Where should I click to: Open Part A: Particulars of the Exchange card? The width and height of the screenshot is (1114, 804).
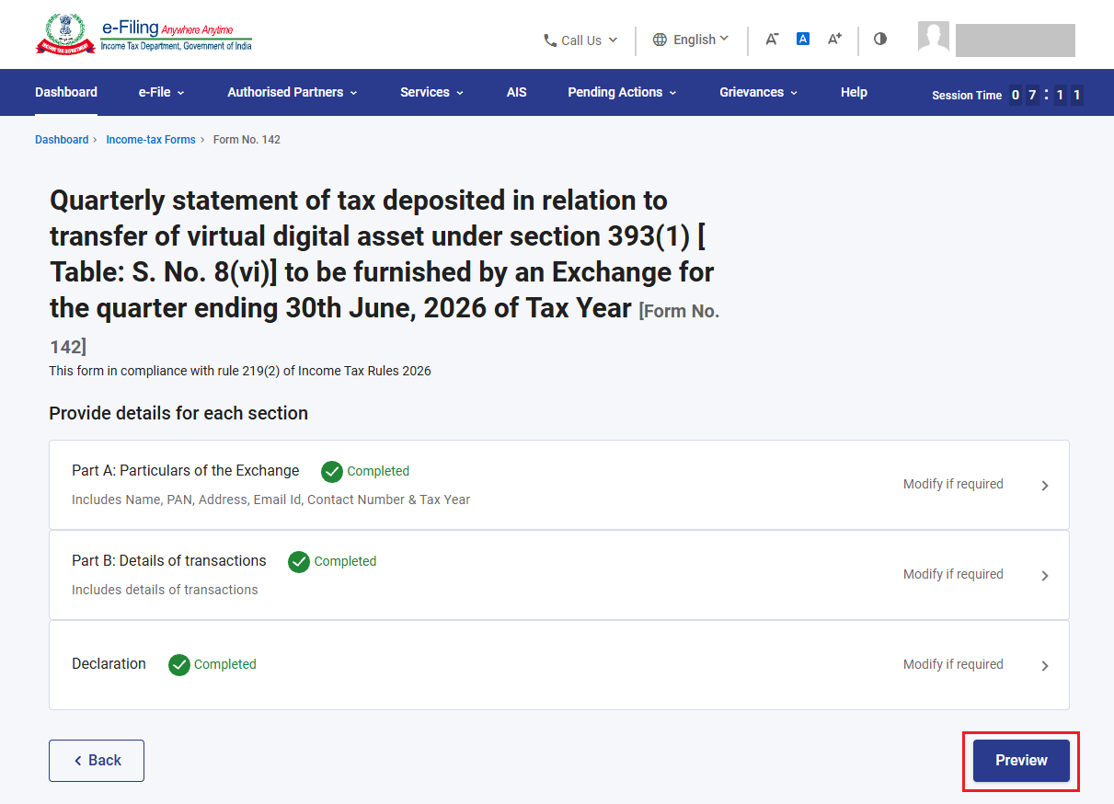click(x=559, y=485)
